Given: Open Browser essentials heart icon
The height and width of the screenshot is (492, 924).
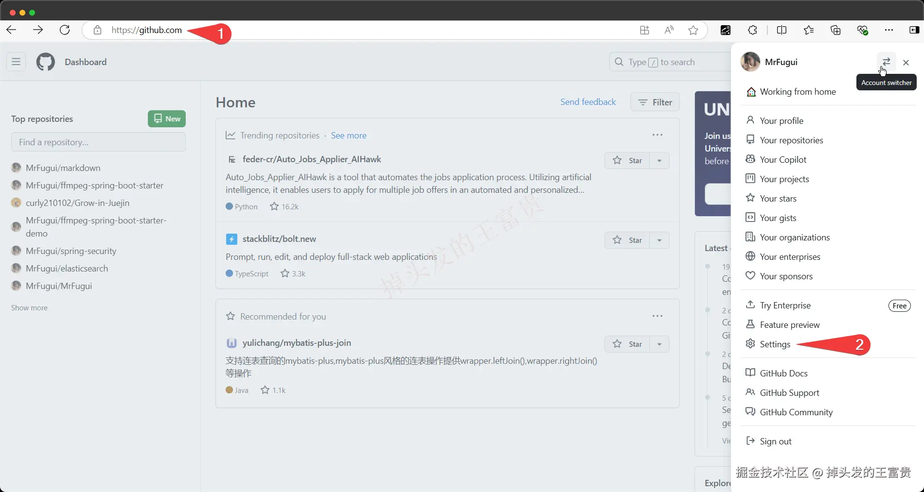Looking at the screenshot, I should click(x=862, y=30).
